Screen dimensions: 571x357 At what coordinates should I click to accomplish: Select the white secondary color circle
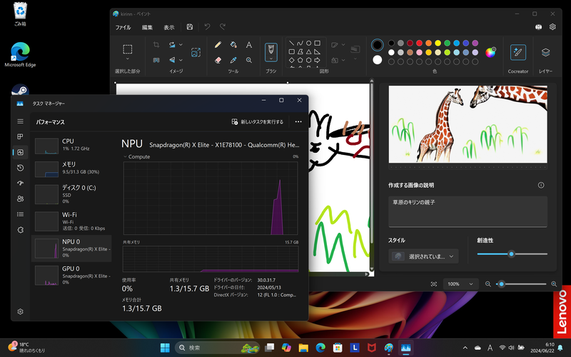pos(378,60)
